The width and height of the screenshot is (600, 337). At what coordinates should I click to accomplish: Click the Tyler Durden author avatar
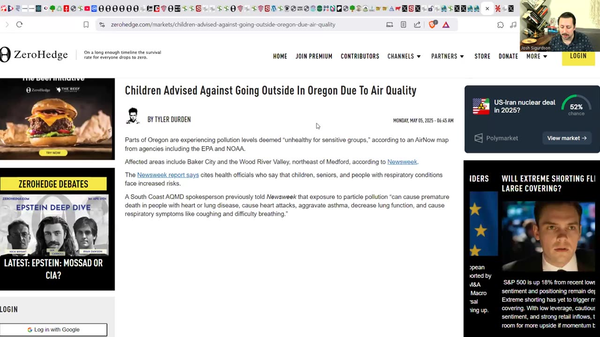(x=133, y=116)
